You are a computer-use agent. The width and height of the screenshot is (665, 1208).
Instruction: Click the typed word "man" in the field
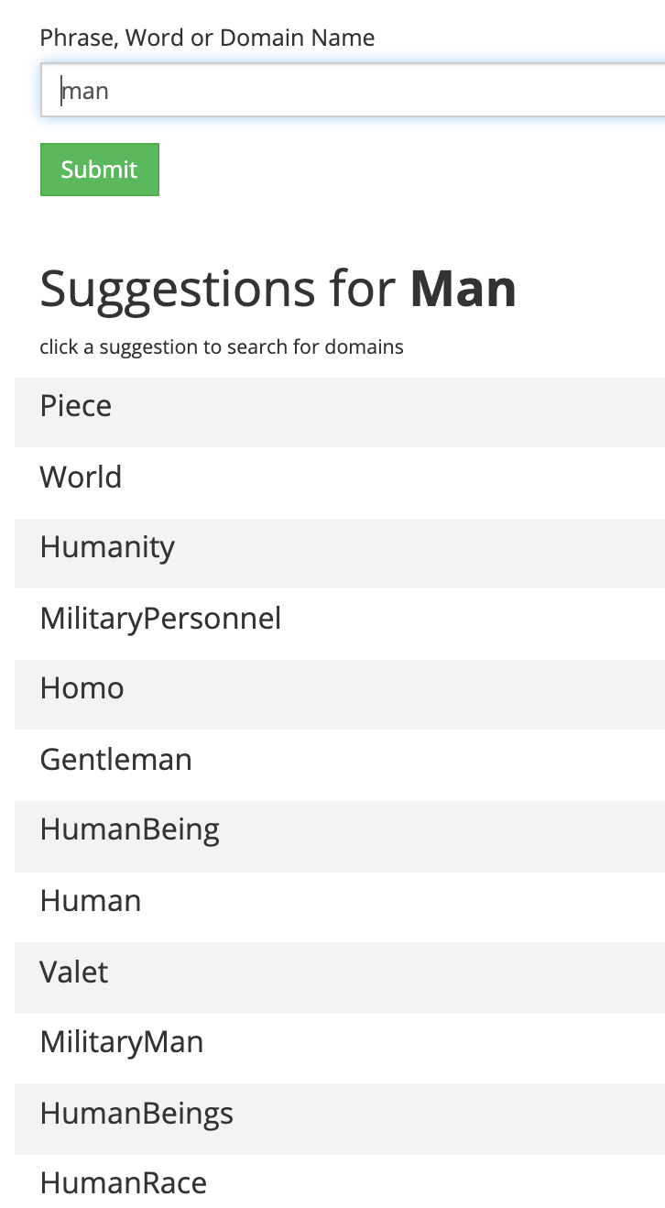tap(85, 91)
